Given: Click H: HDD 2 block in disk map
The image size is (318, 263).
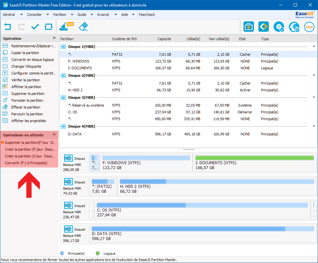Looking at the screenshot, I should [x=217, y=186].
